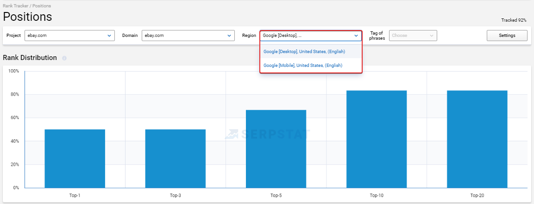This screenshot has width=534, height=204.
Task: Collapse the Region dropdown field
Action: pos(311,35)
